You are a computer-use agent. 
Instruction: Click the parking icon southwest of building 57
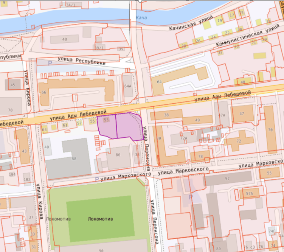(191, 197)
